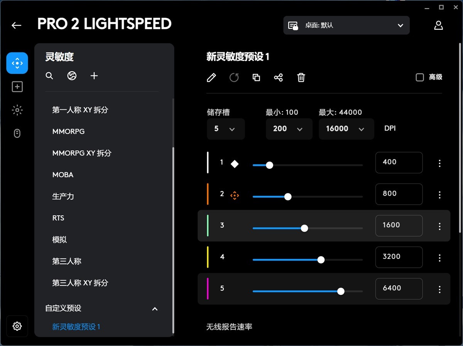
Task: Open the sensitivity DPI sidebar tab
Action: 17,63
